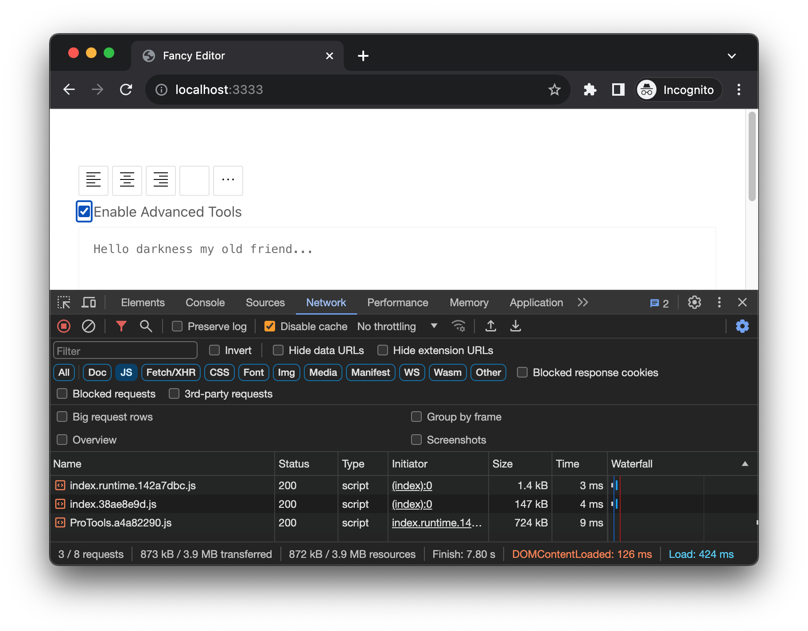Stop recording network log
Screen dimensions: 808x631
pos(64,327)
